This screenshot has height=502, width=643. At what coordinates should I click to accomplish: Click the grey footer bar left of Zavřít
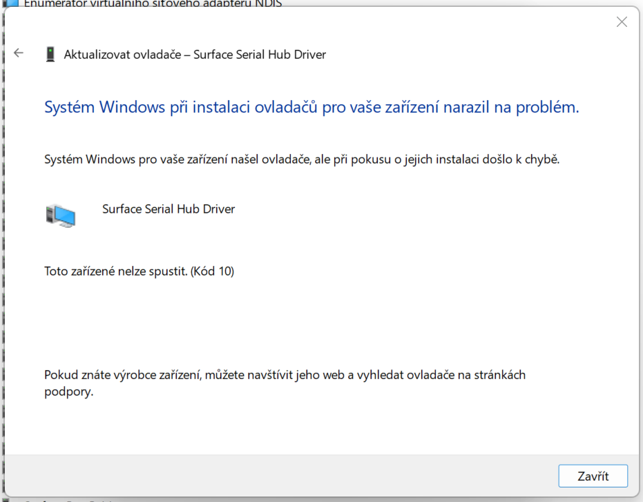coord(276,476)
